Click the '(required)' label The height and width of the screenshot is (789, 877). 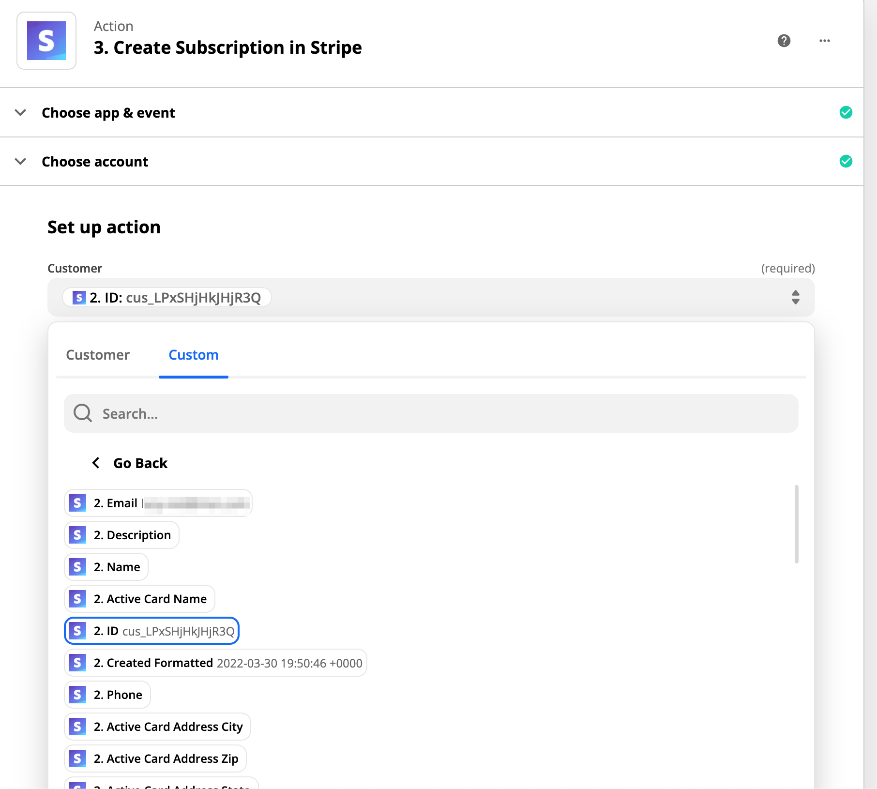click(x=788, y=268)
